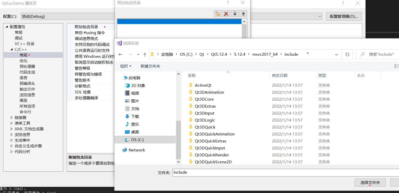Select Network in the sidebar

pyautogui.click(x=137, y=150)
